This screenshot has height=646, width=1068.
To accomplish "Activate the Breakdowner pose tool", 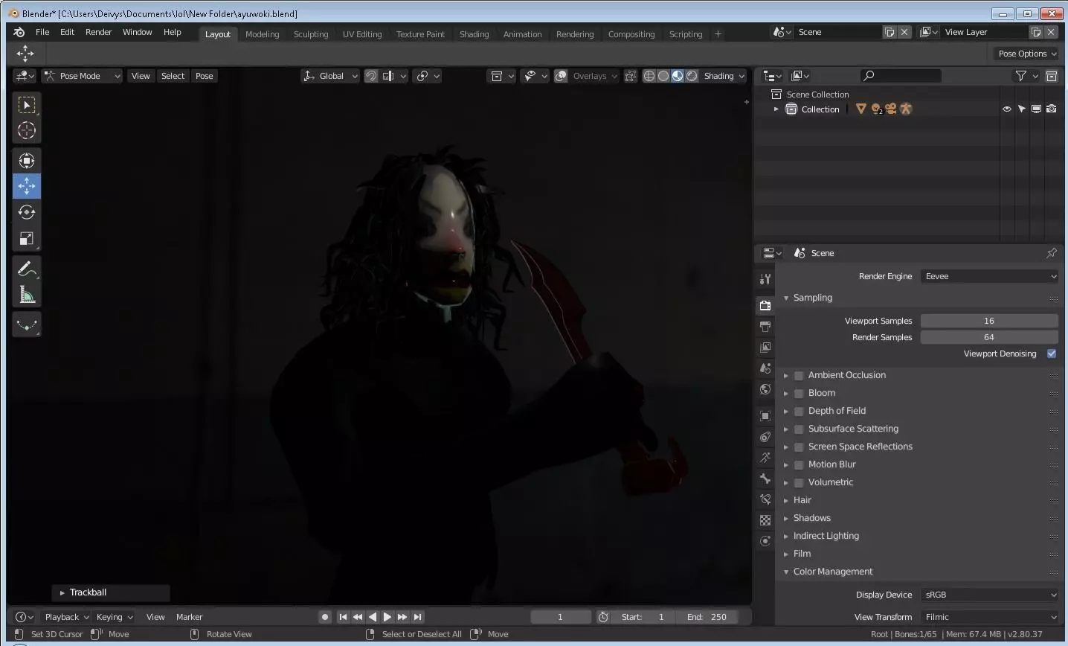I will [x=27, y=325].
